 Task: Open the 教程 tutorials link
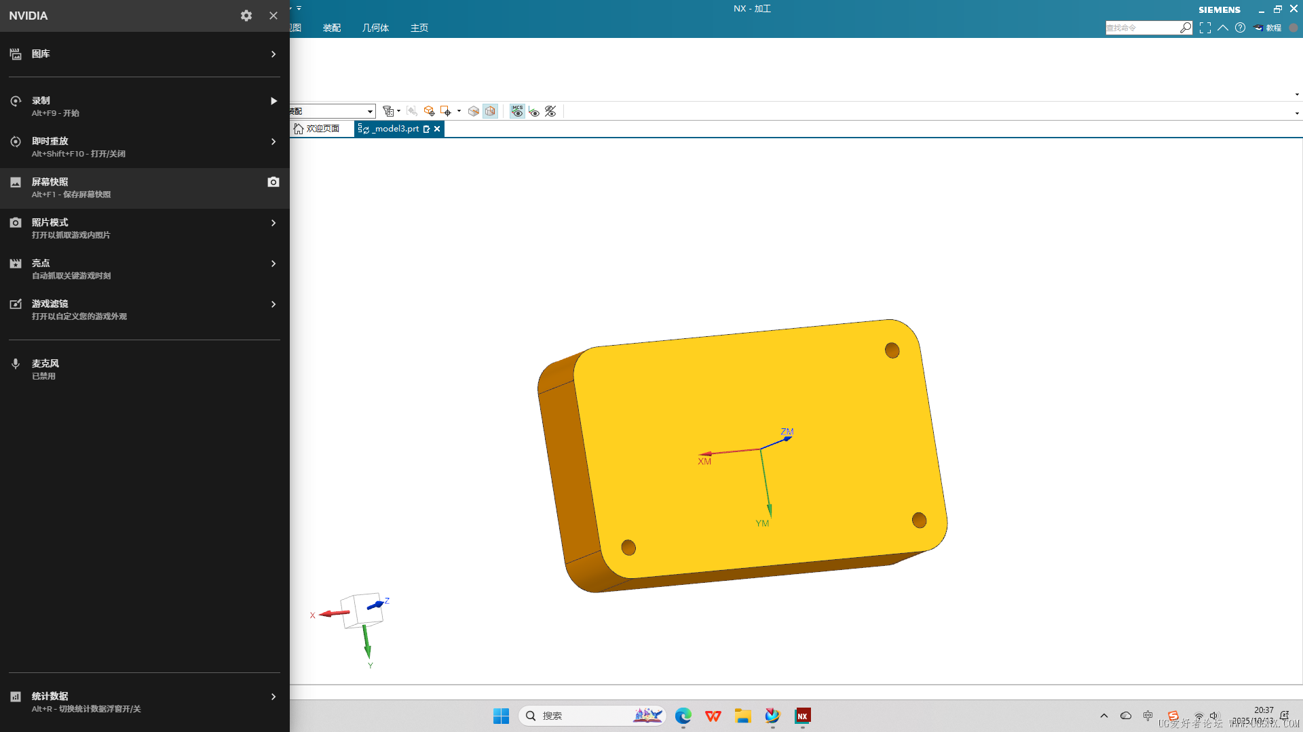click(1268, 28)
